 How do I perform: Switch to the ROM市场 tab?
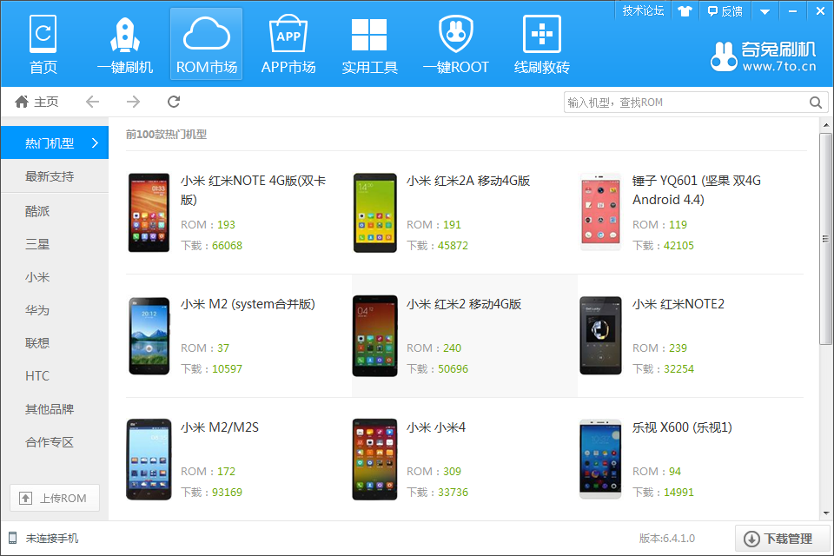pyautogui.click(x=206, y=43)
